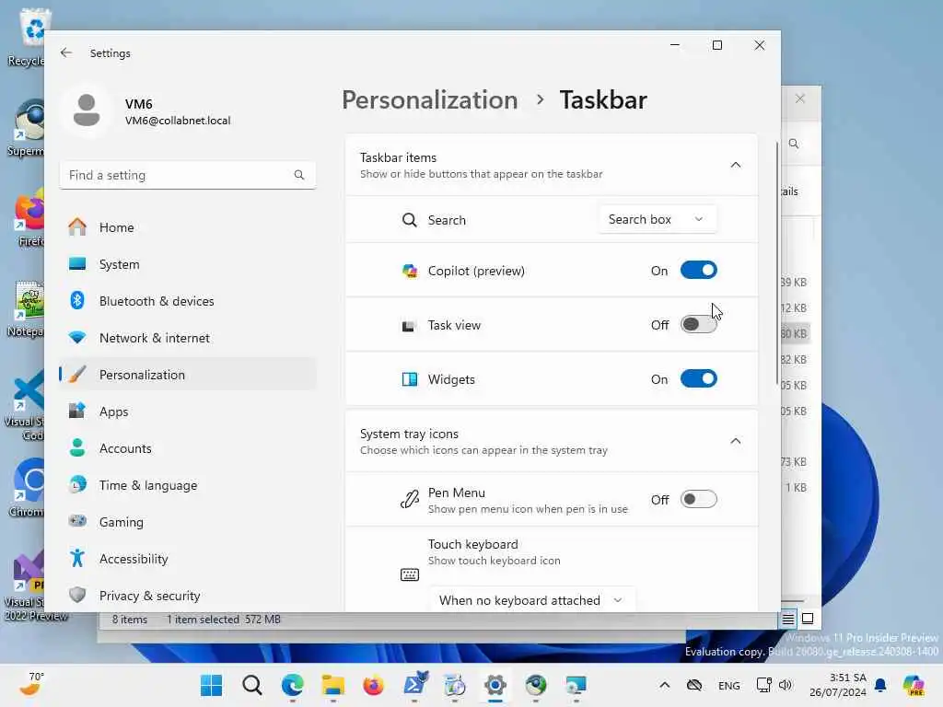
Task: Open the clock showing 3:51 SA
Action: (x=838, y=685)
